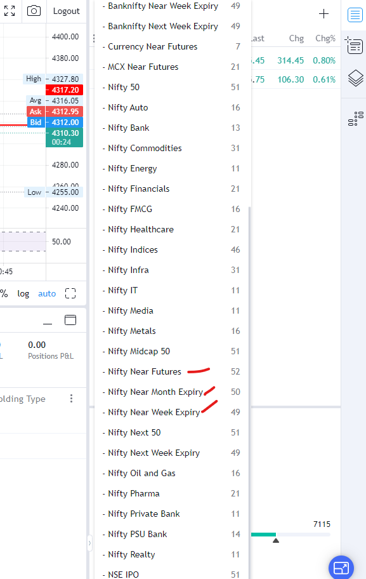
Task: Open Holding Type three-dot options
Action: pos(71,399)
